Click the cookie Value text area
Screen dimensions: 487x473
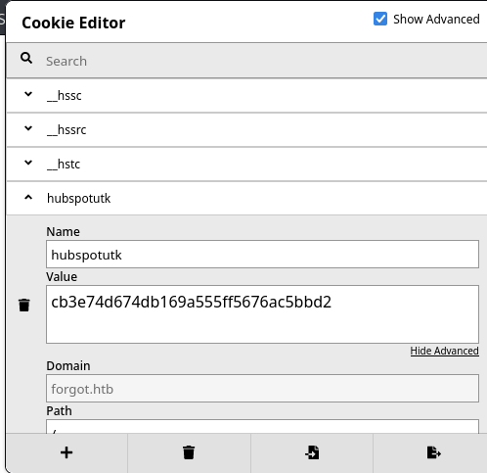pyautogui.click(x=262, y=314)
